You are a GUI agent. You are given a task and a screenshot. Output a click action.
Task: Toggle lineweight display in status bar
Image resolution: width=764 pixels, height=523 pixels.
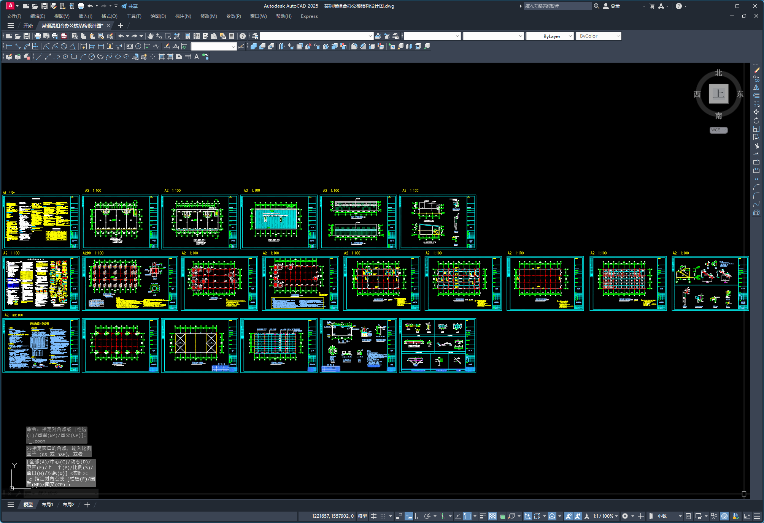pyautogui.click(x=483, y=516)
